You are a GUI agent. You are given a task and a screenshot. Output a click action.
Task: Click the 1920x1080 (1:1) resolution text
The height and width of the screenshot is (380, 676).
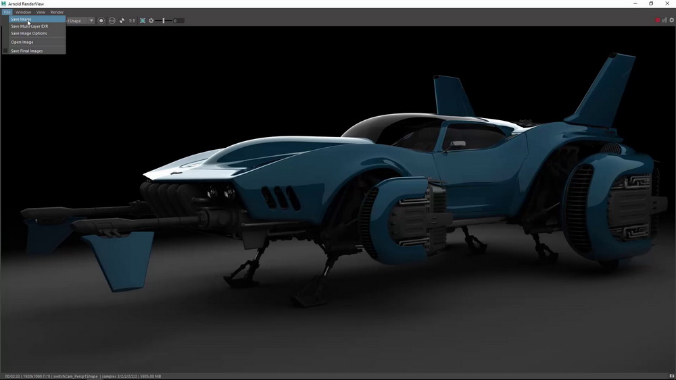pyautogui.click(x=37, y=376)
